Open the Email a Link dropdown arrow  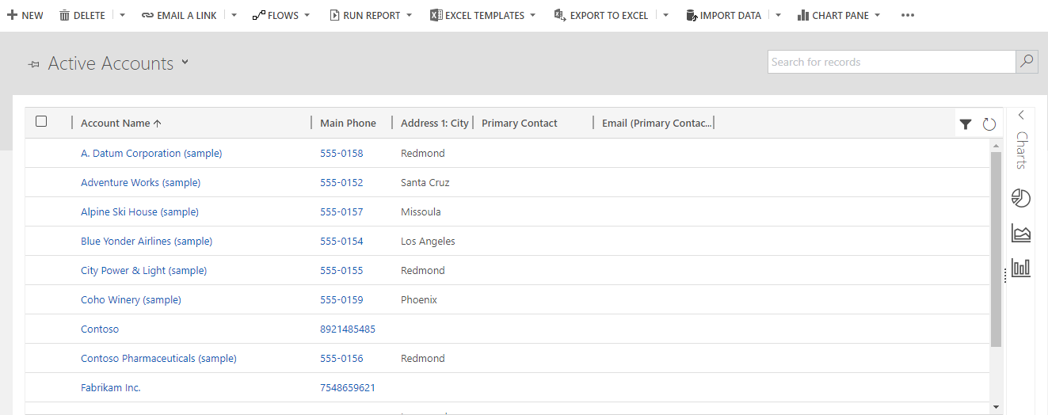click(234, 15)
